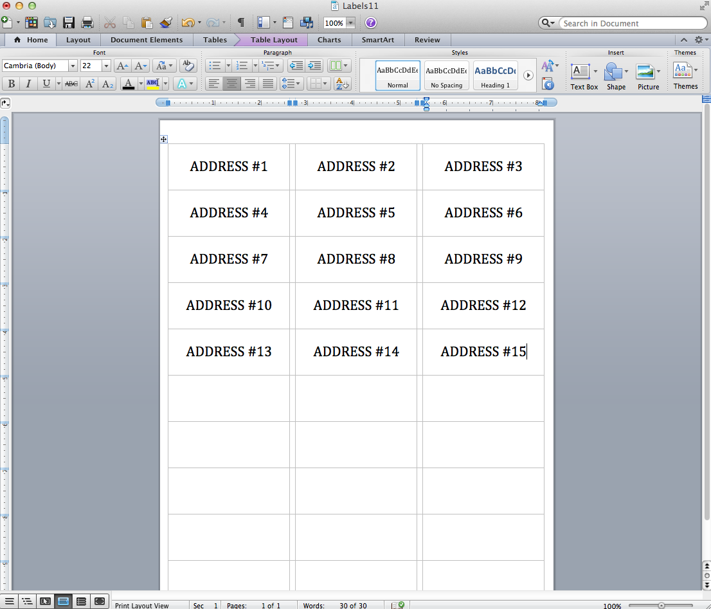Toggle Superscript formatting
Image resolution: width=711 pixels, height=609 pixels.
90,84
